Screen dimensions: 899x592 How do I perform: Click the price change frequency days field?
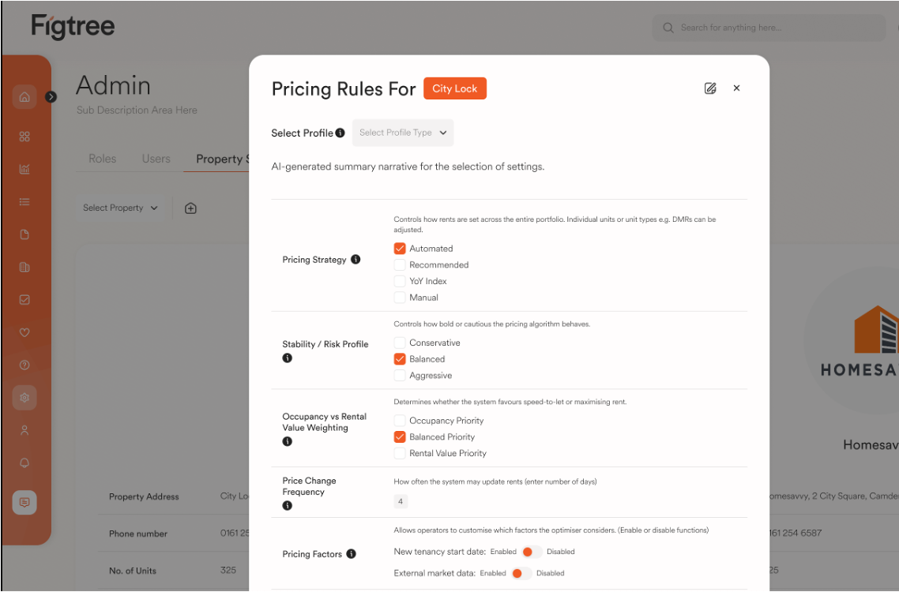pos(401,501)
